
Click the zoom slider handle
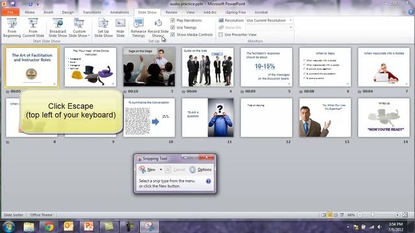click(x=373, y=215)
